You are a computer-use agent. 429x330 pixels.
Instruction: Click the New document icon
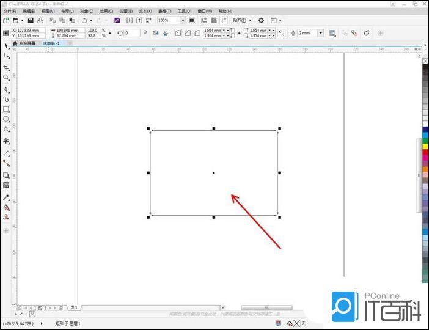5,20
